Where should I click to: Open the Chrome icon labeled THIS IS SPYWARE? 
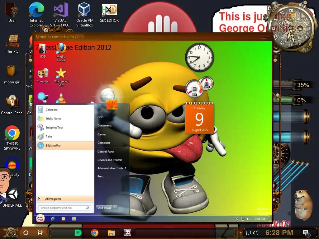[12, 138]
